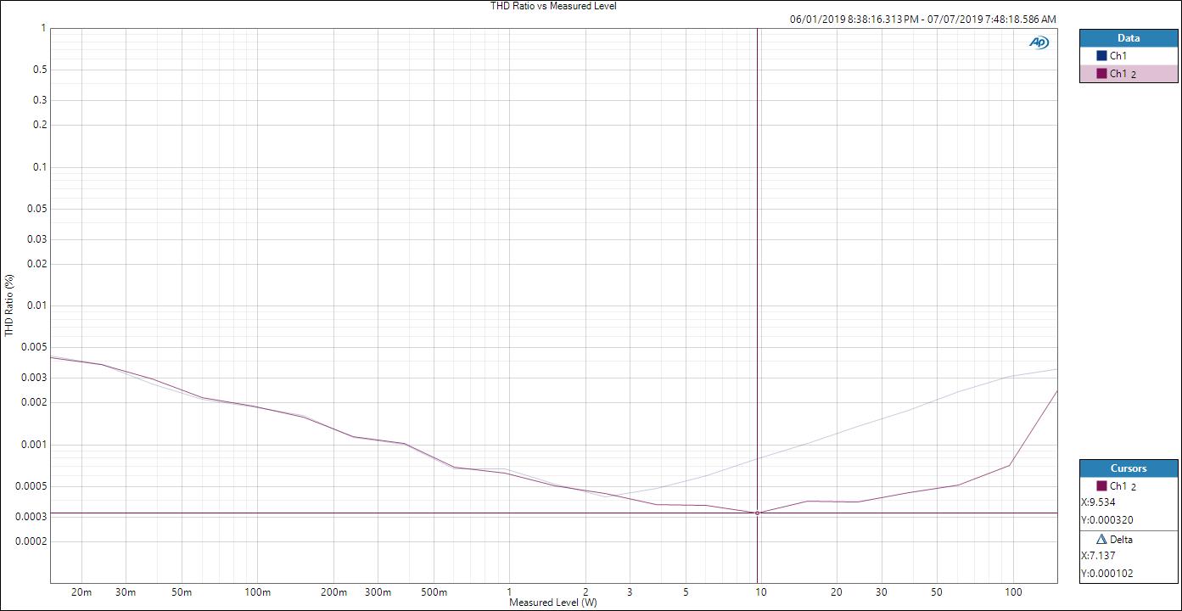Screen dimensions: 1182x611
Task: Click the Delta label in the Cursors panel
Action: pyautogui.click(x=1121, y=540)
